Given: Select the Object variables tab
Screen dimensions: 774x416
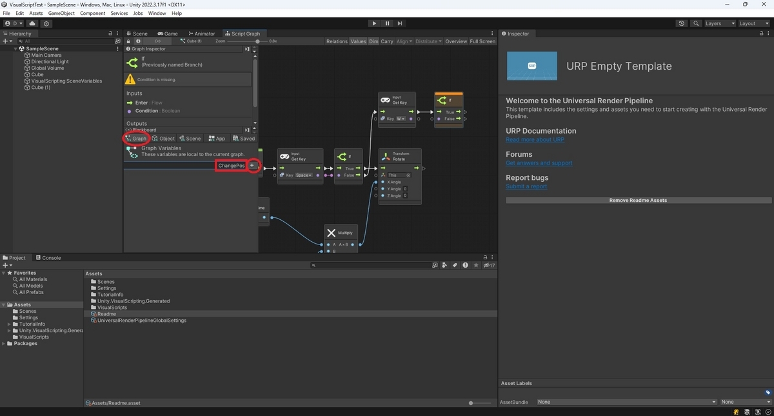Looking at the screenshot, I should [x=164, y=139].
